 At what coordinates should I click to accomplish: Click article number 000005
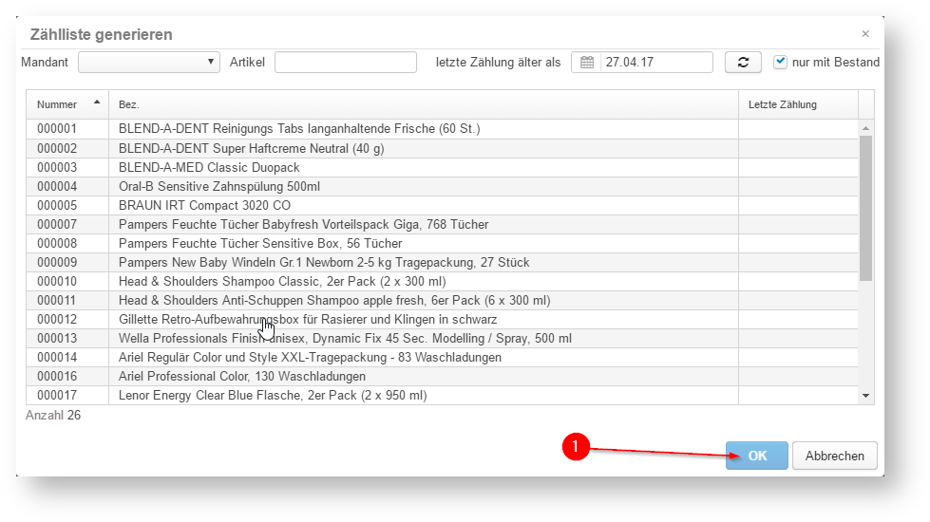pyautogui.click(x=57, y=205)
